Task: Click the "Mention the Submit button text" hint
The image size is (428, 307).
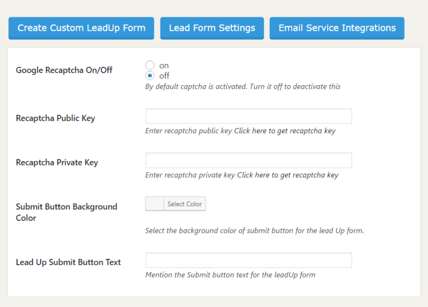Action: tap(230, 275)
